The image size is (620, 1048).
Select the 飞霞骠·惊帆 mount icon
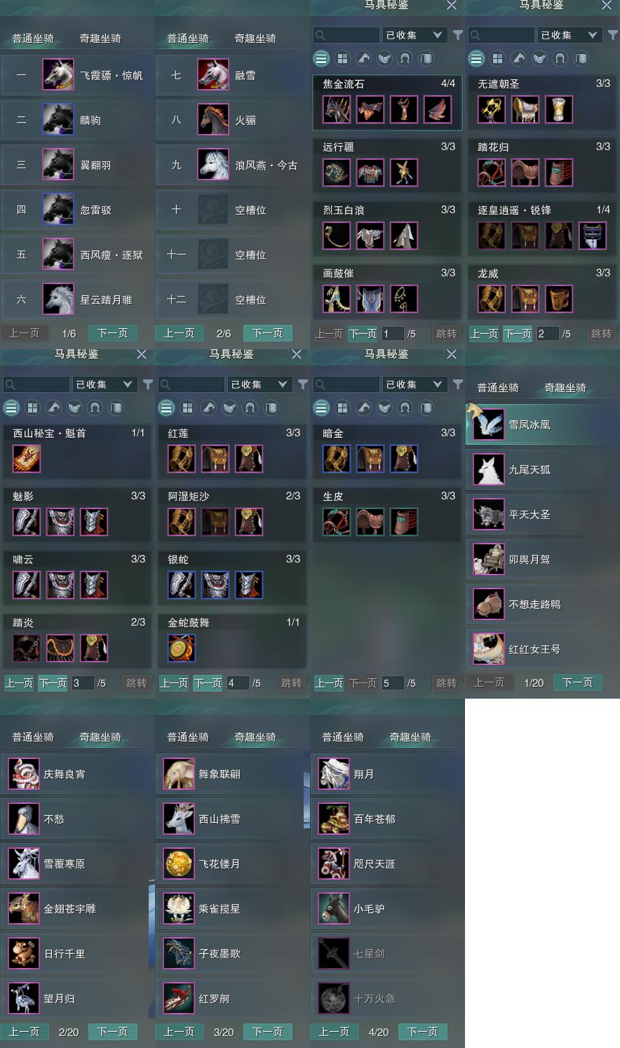[58, 75]
